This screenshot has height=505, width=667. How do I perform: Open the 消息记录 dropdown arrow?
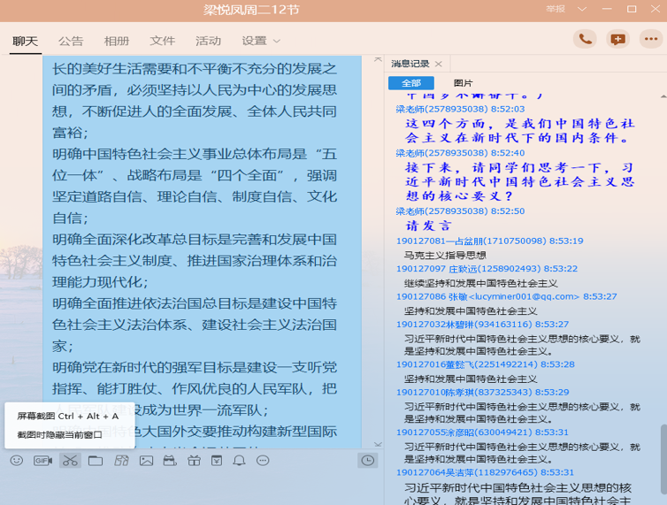(x=438, y=64)
